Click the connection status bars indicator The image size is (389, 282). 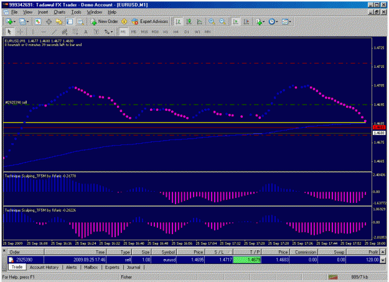(x=333, y=277)
